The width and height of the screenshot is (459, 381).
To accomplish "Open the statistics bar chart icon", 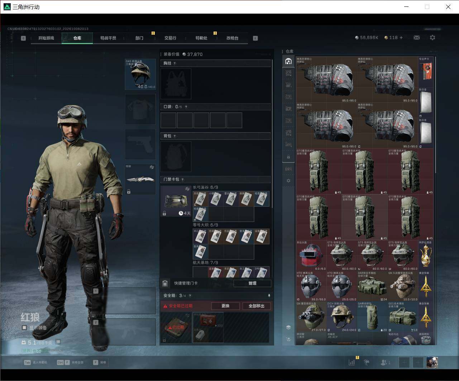I will pos(352,362).
